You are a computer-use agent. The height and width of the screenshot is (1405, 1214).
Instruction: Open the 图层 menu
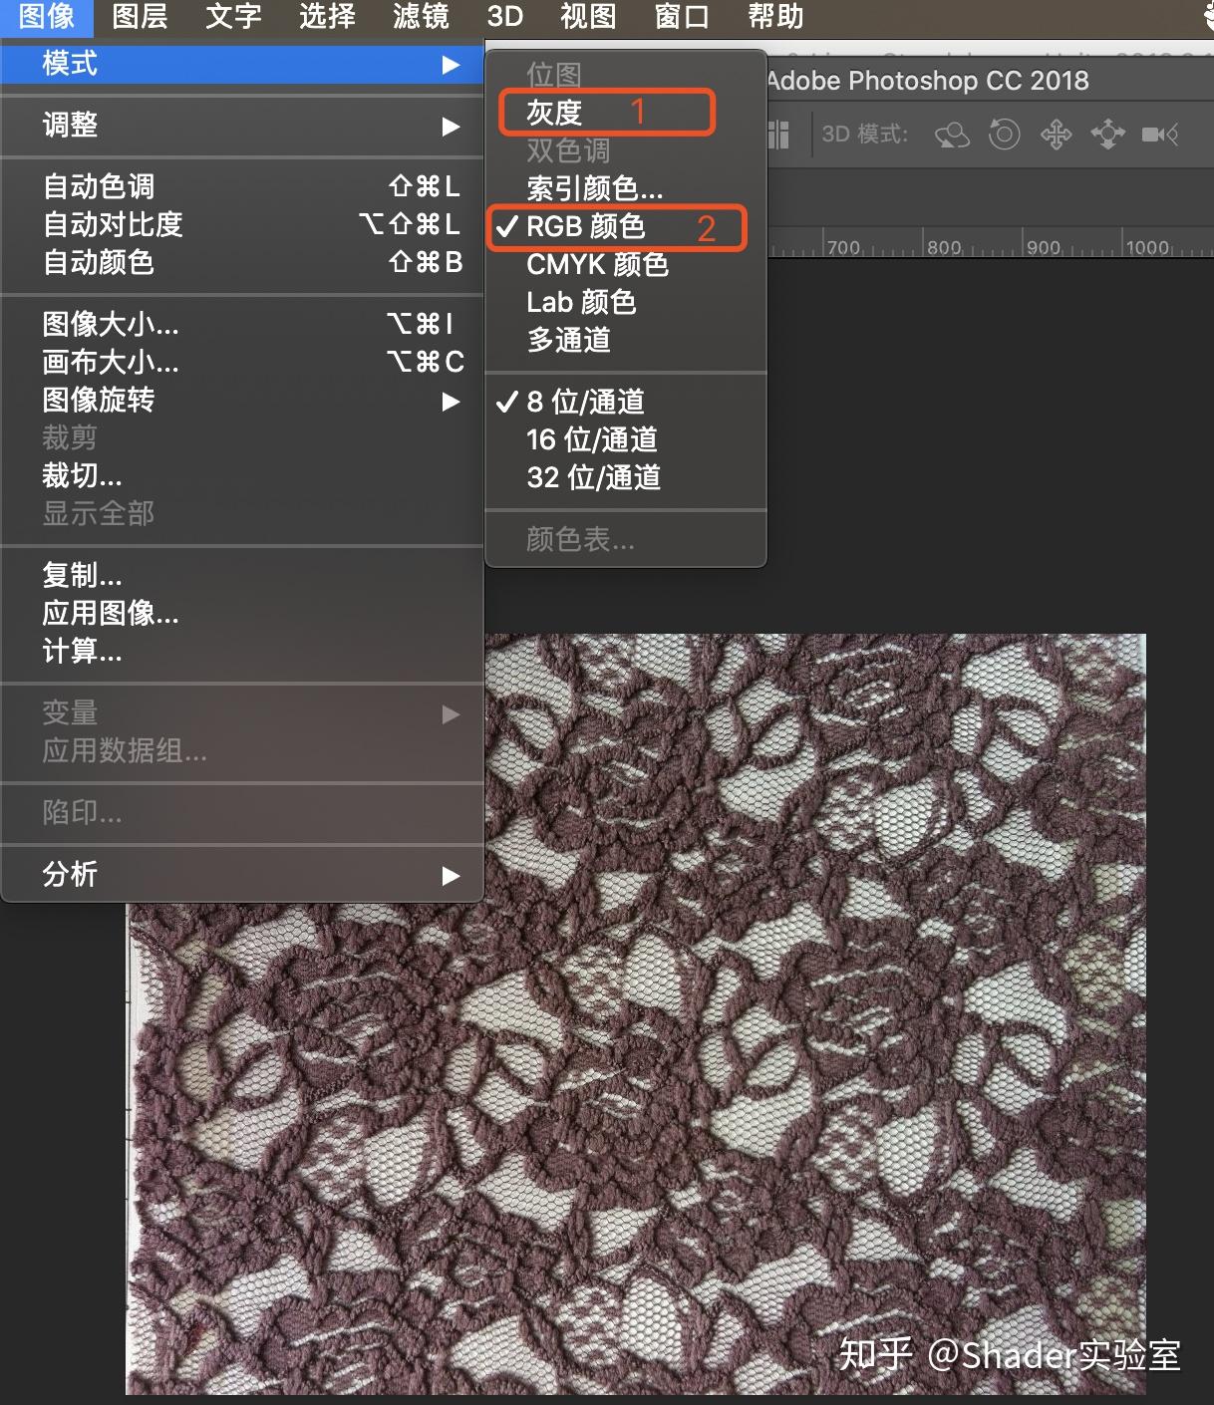[x=140, y=17]
